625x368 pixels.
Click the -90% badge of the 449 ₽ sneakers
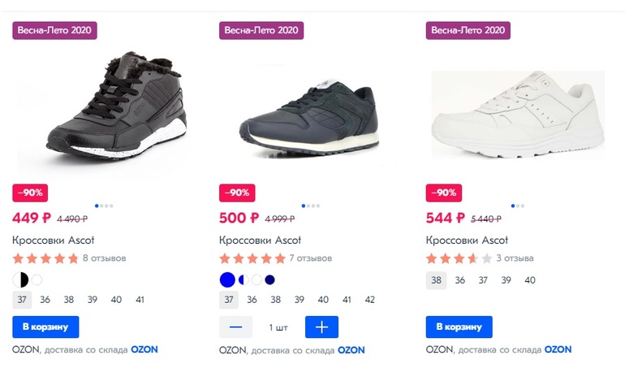point(31,193)
